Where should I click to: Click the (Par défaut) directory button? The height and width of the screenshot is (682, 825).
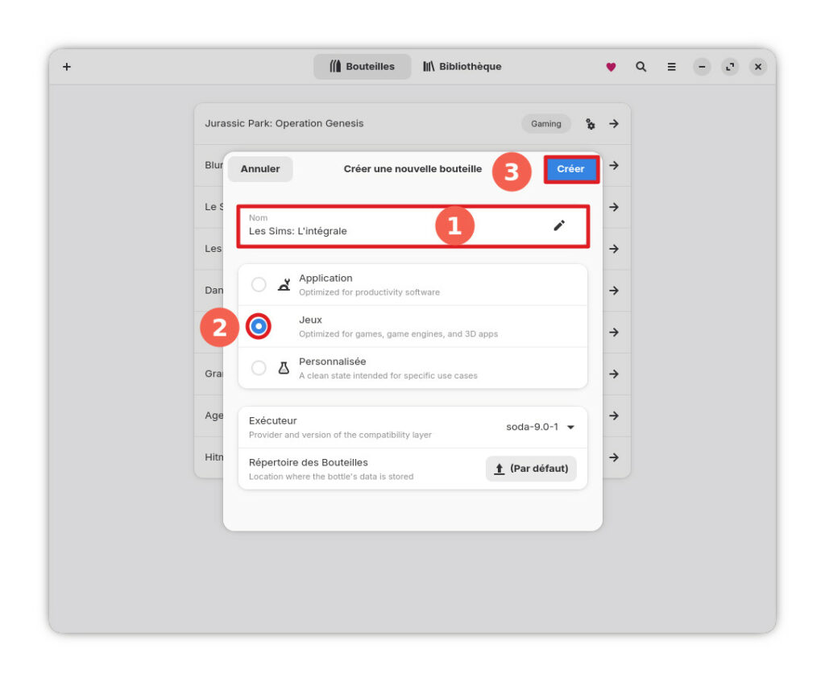tap(531, 469)
